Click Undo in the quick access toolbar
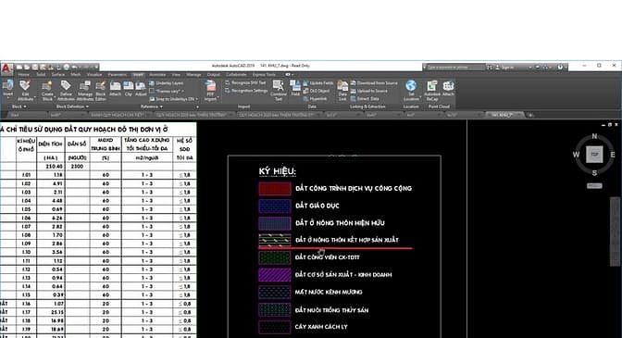Image resolution: width=622 pixels, height=338 pixels. pos(75,67)
